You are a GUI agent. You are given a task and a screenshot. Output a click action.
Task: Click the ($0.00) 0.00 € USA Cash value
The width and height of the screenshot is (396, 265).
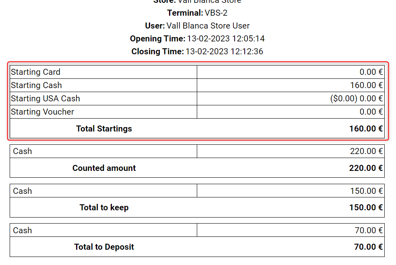click(356, 99)
